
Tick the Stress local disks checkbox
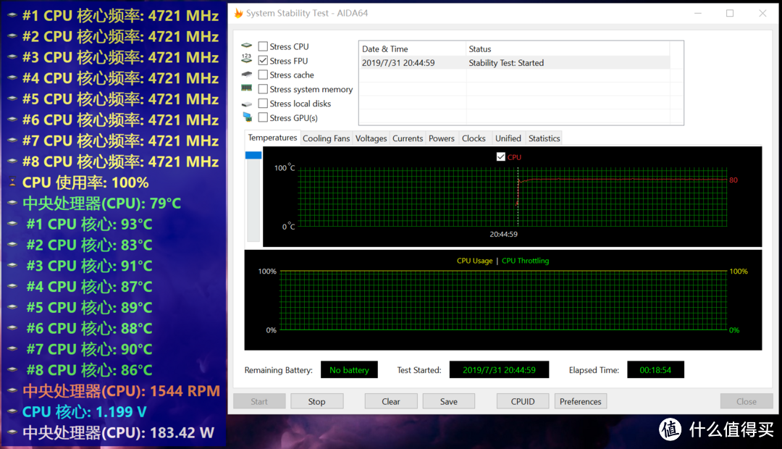[263, 104]
